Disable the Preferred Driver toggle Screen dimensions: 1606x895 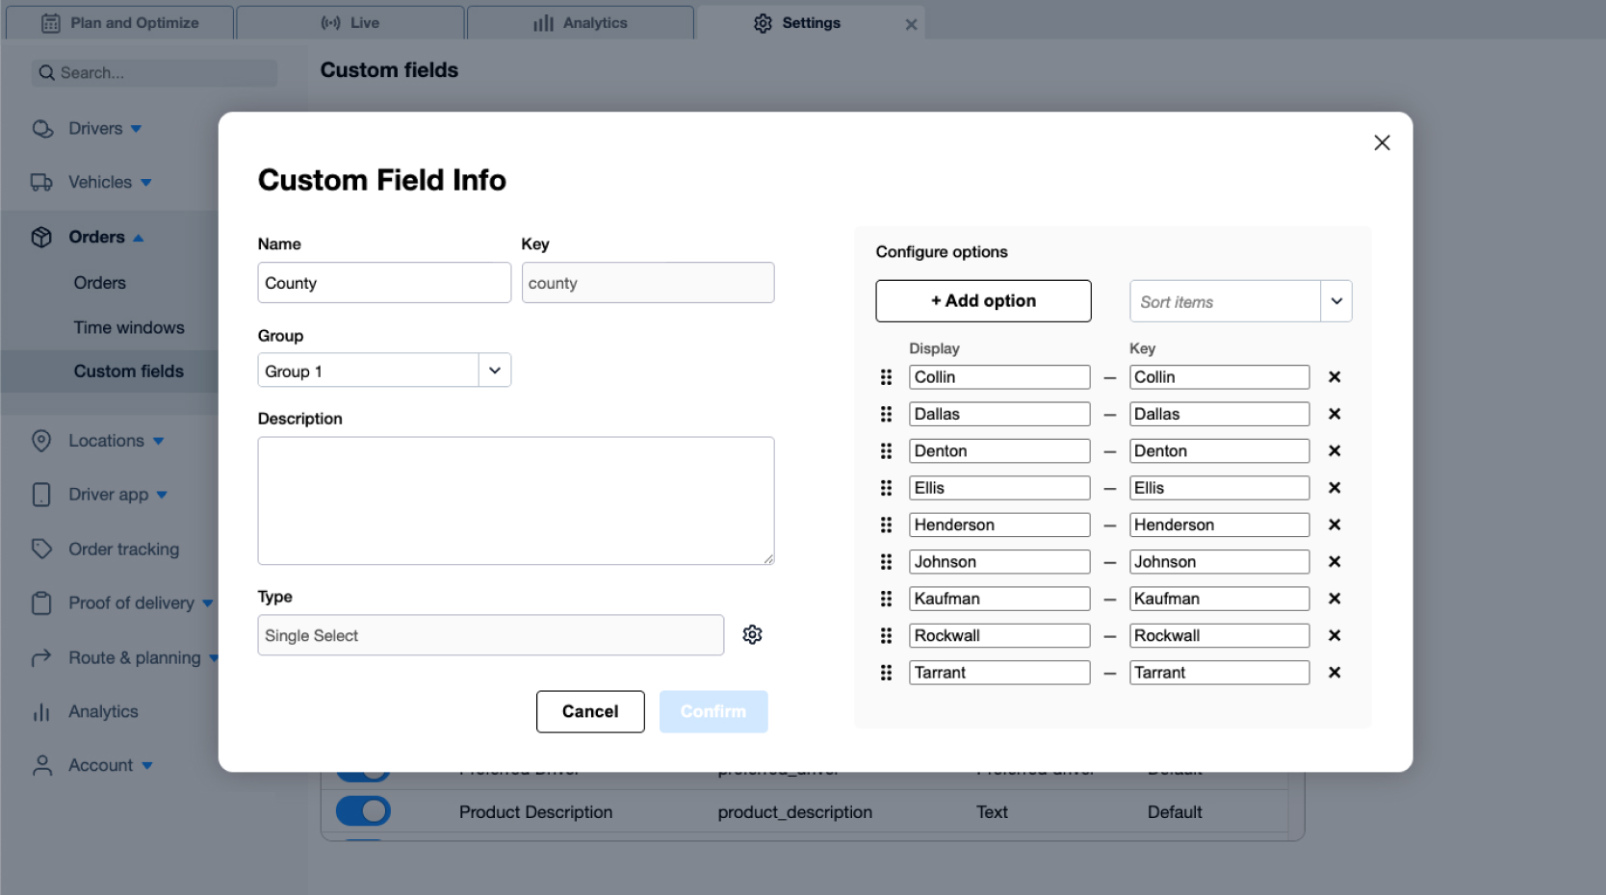362,769
